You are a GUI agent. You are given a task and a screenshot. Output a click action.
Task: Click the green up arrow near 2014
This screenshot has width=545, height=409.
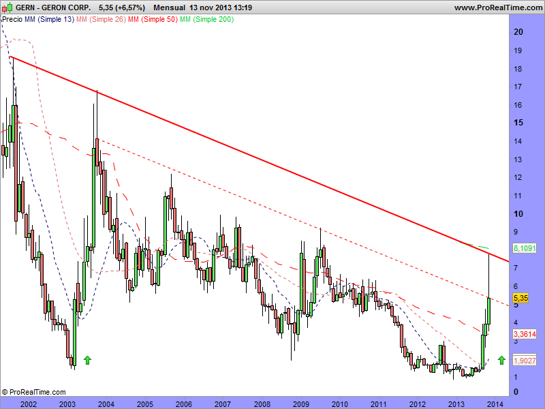pyautogui.click(x=501, y=361)
